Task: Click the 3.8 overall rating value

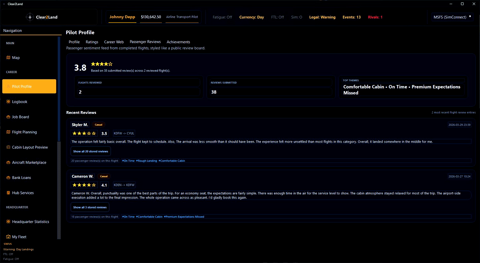Action: click(x=80, y=68)
